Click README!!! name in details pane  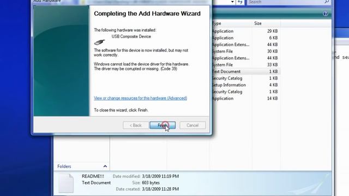pos(93,176)
